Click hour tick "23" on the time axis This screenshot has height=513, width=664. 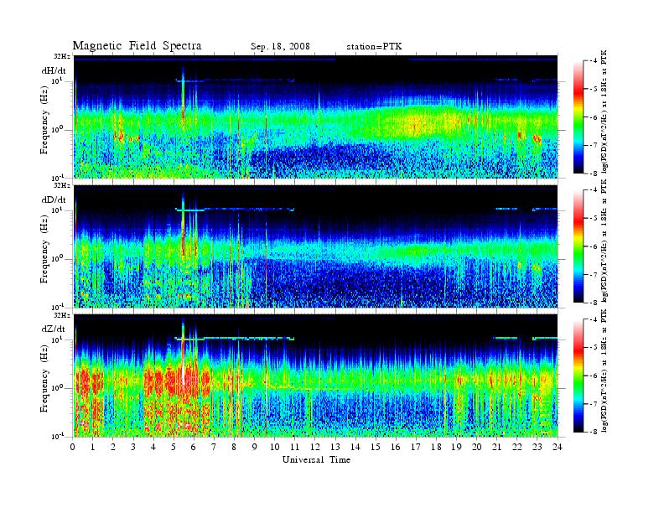[537, 447]
